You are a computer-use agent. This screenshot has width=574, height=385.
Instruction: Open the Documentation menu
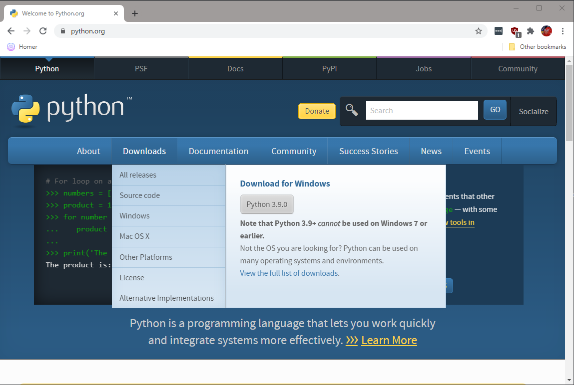pyautogui.click(x=218, y=151)
